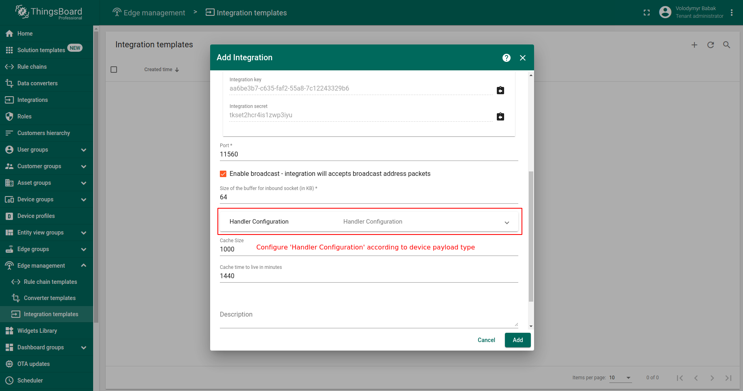Sort by Created time column
The image size is (743, 391).
point(162,70)
